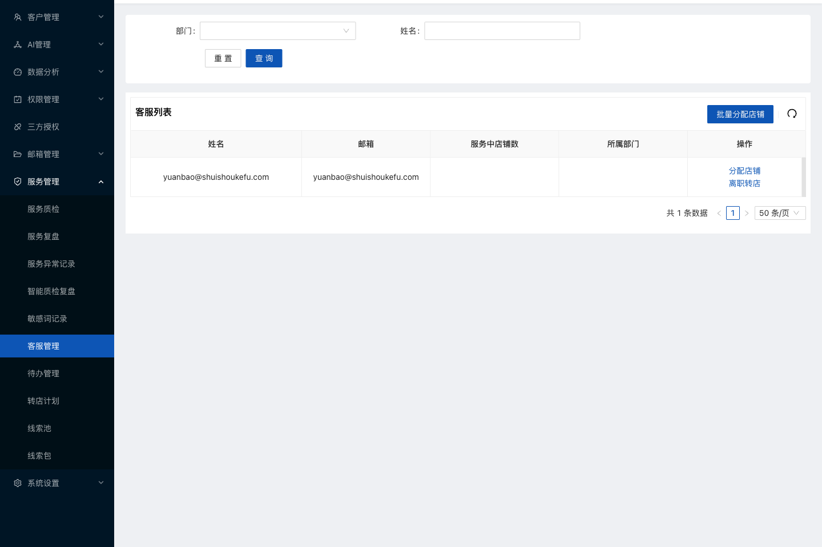Refresh the 客服列表 table
This screenshot has width=822, height=547.
coord(792,114)
